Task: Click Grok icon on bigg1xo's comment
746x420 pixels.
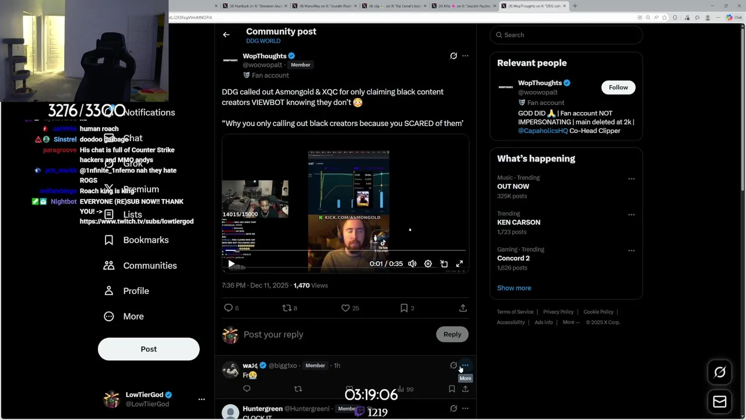Action: coord(453,365)
